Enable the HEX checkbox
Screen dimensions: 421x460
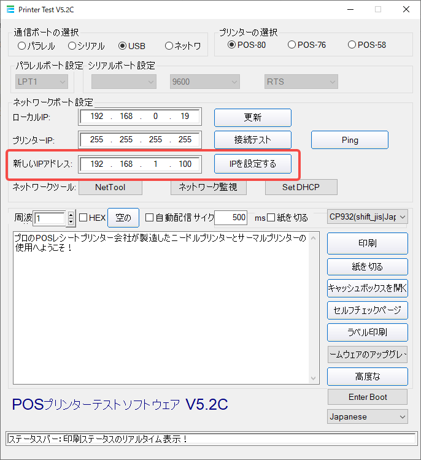[x=83, y=218]
